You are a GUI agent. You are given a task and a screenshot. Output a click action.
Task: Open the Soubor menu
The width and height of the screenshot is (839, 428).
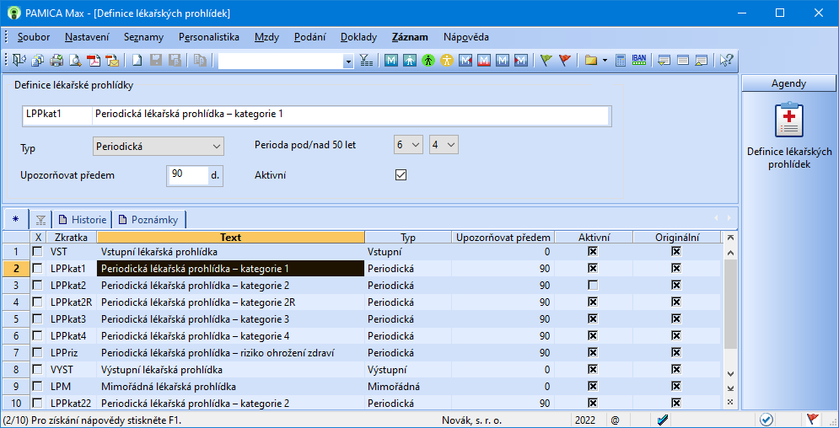tap(34, 37)
